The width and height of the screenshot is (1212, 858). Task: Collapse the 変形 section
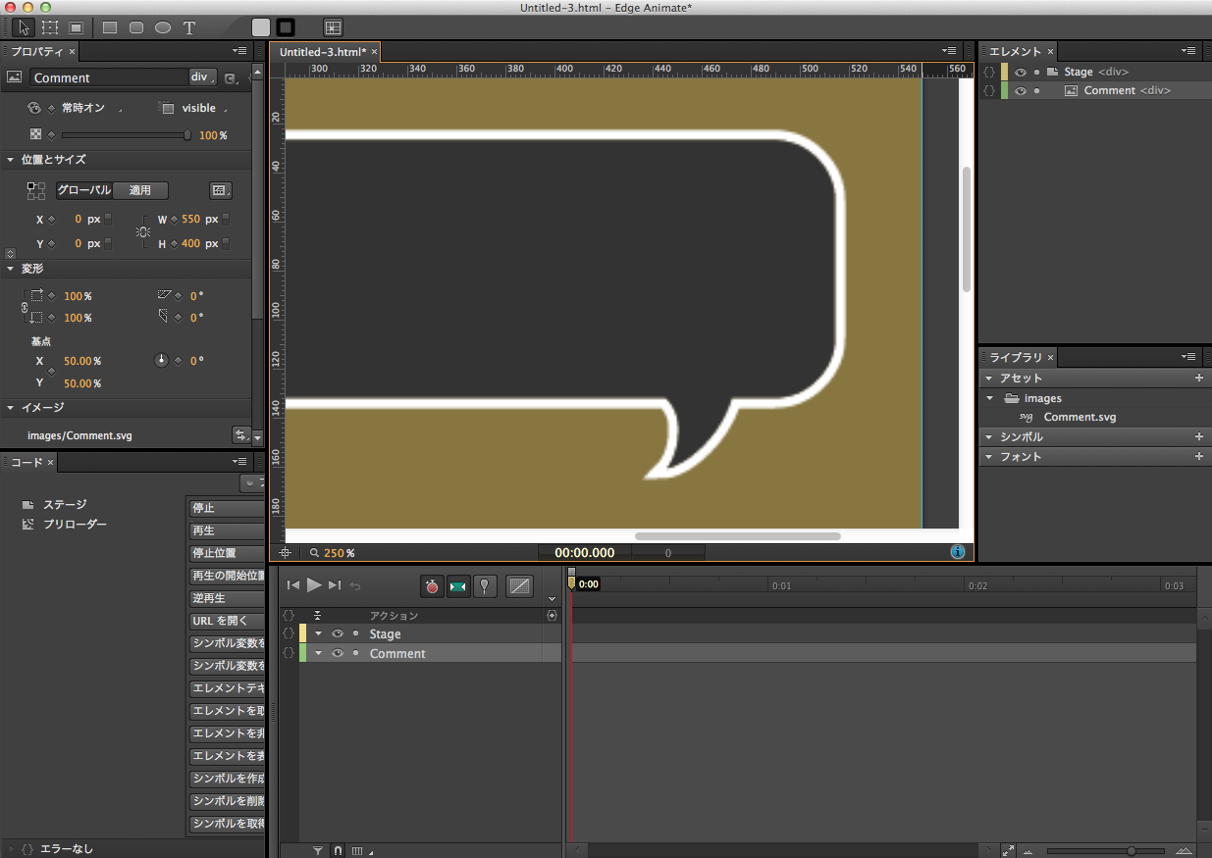pos(10,269)
